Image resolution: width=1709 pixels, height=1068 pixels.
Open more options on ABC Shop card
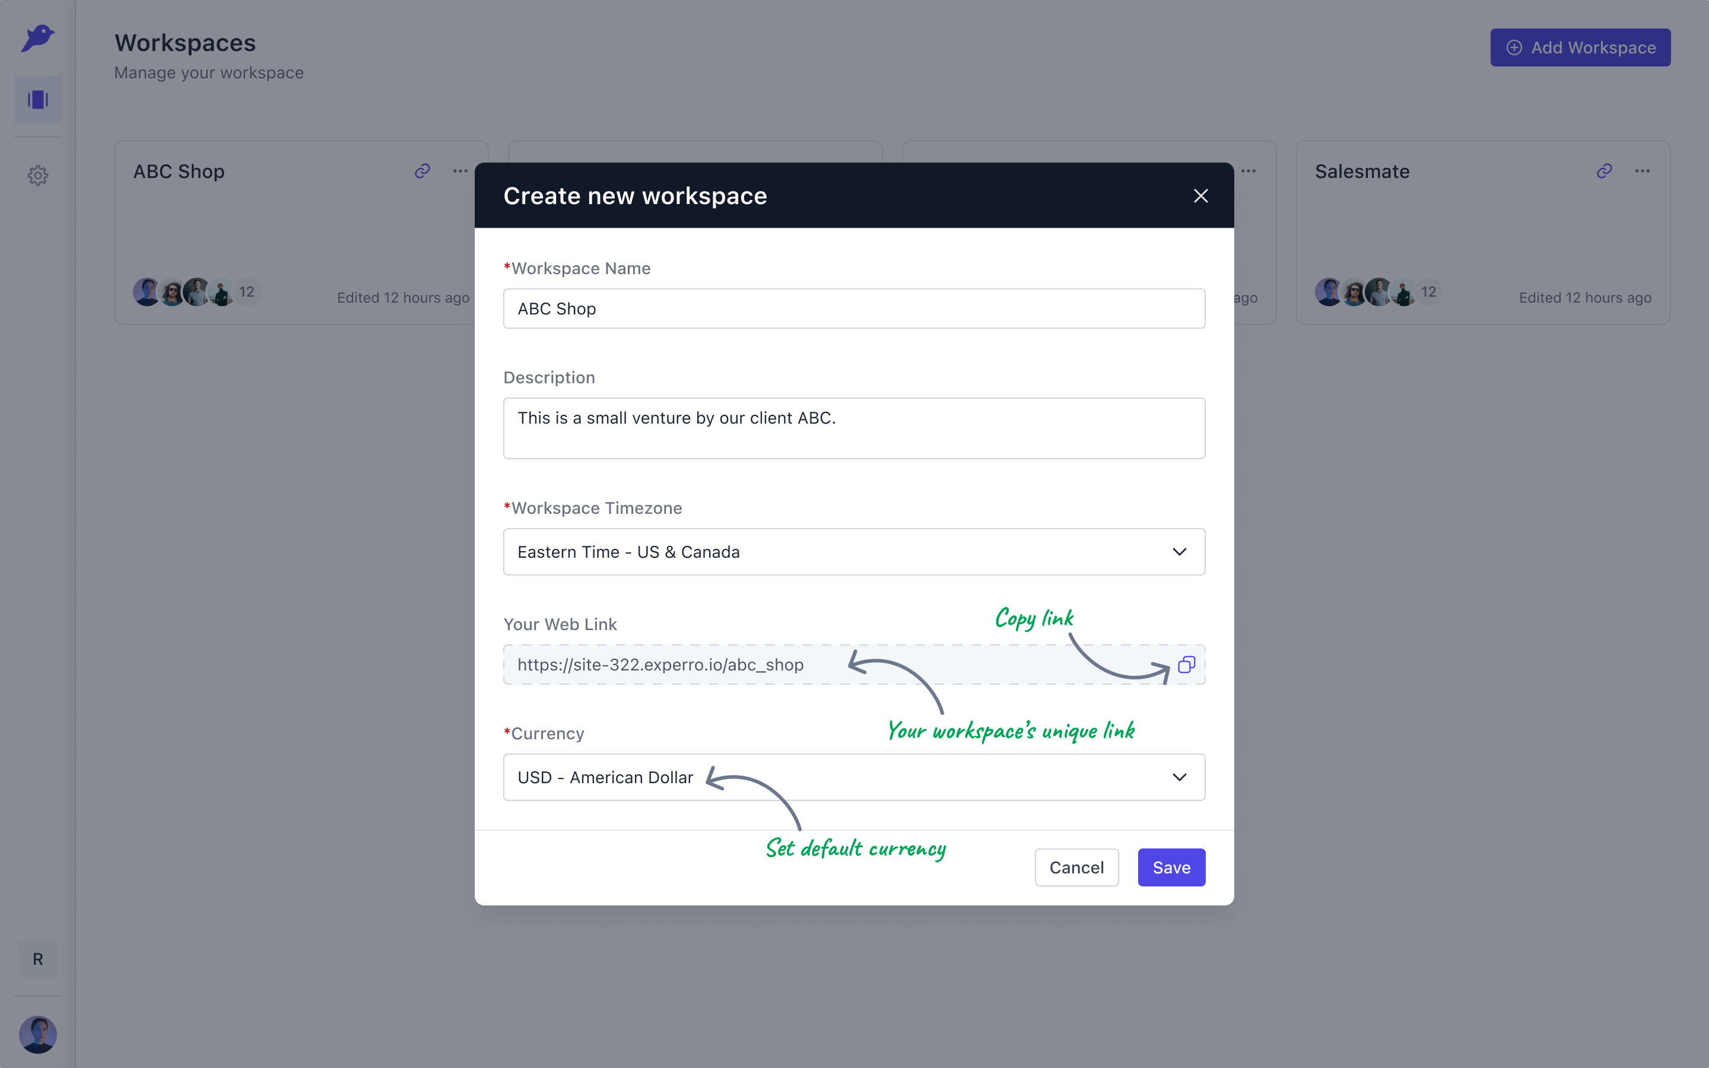(460, 171)
